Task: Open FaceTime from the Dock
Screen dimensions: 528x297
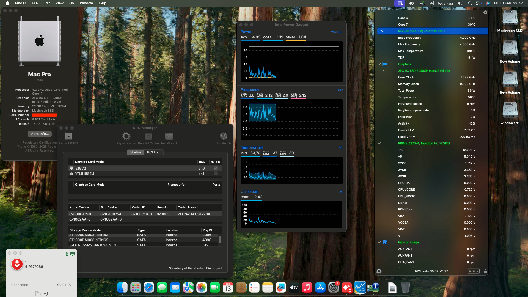Action: pos(215,288)
